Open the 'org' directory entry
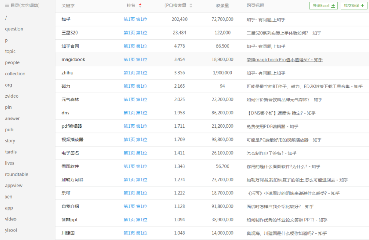369x240 pixels. [x=8, y=85]
